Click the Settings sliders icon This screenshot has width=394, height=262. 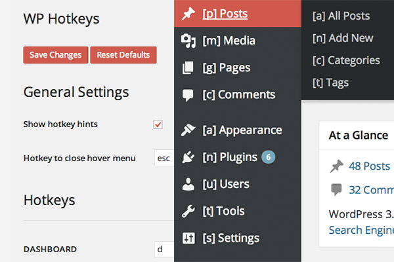tap(188, 238)
